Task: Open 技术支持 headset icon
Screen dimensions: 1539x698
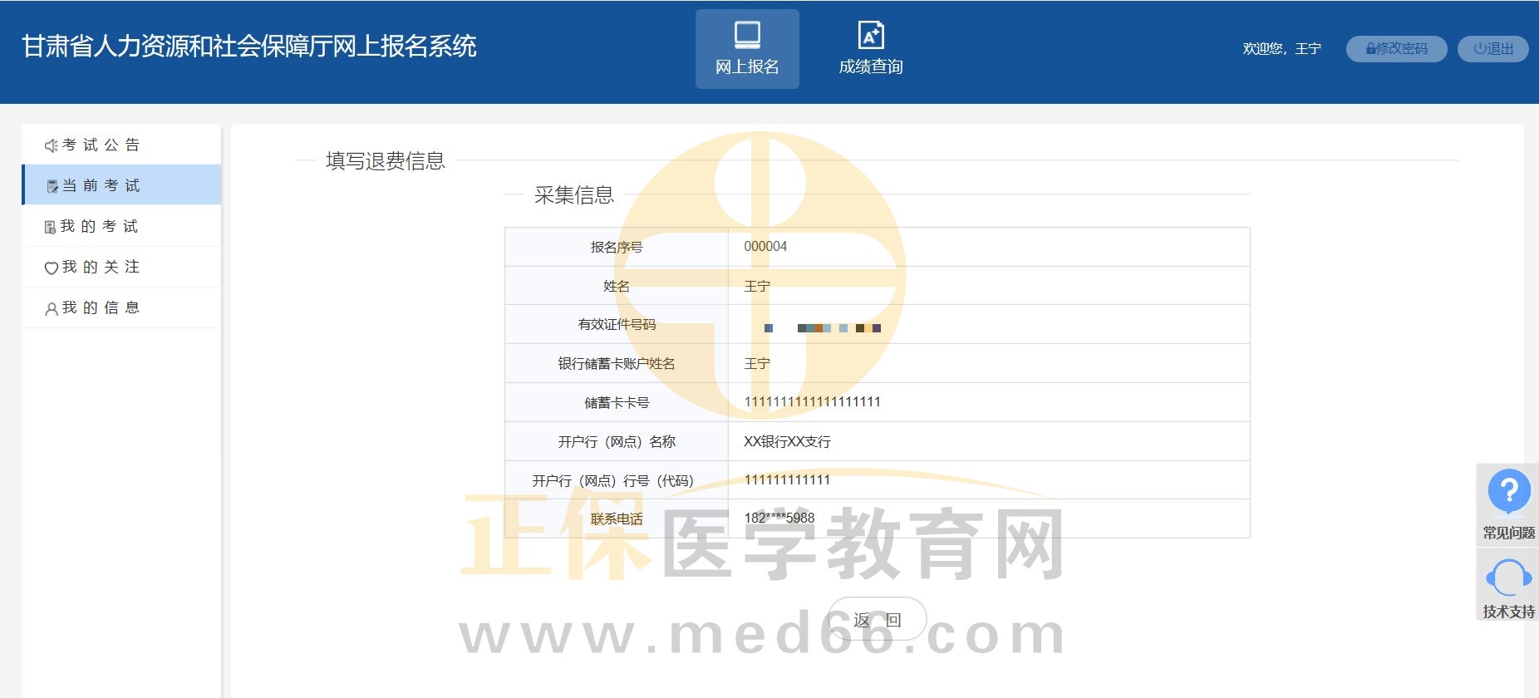Action: (1508, 578)
